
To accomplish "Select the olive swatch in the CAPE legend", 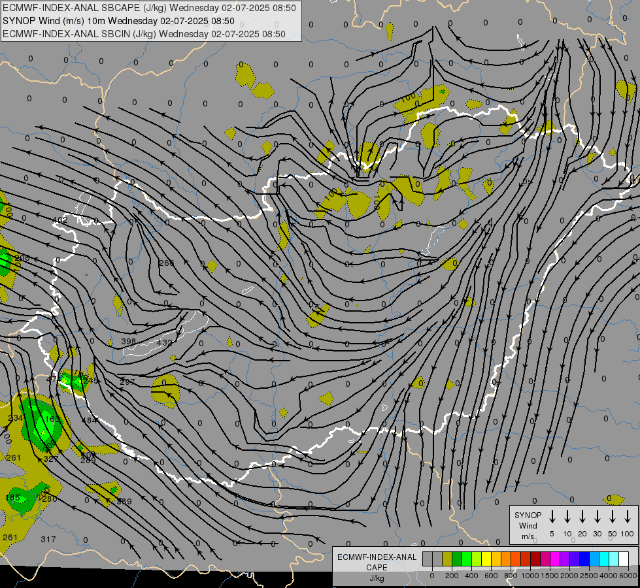I will (447, 559).
